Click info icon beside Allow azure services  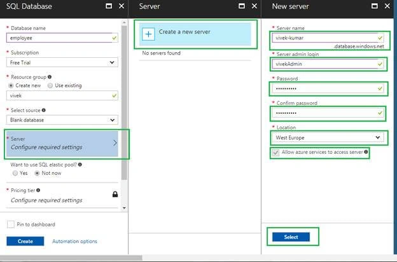pos(366,152)
